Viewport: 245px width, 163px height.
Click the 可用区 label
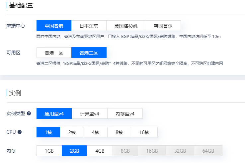click(x=13, y=53)
